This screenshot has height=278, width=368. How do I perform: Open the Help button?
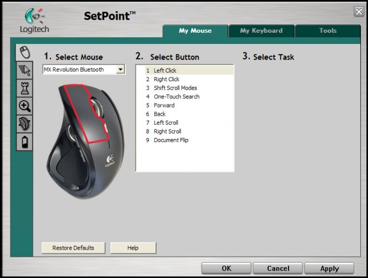(x=133, y=248)
